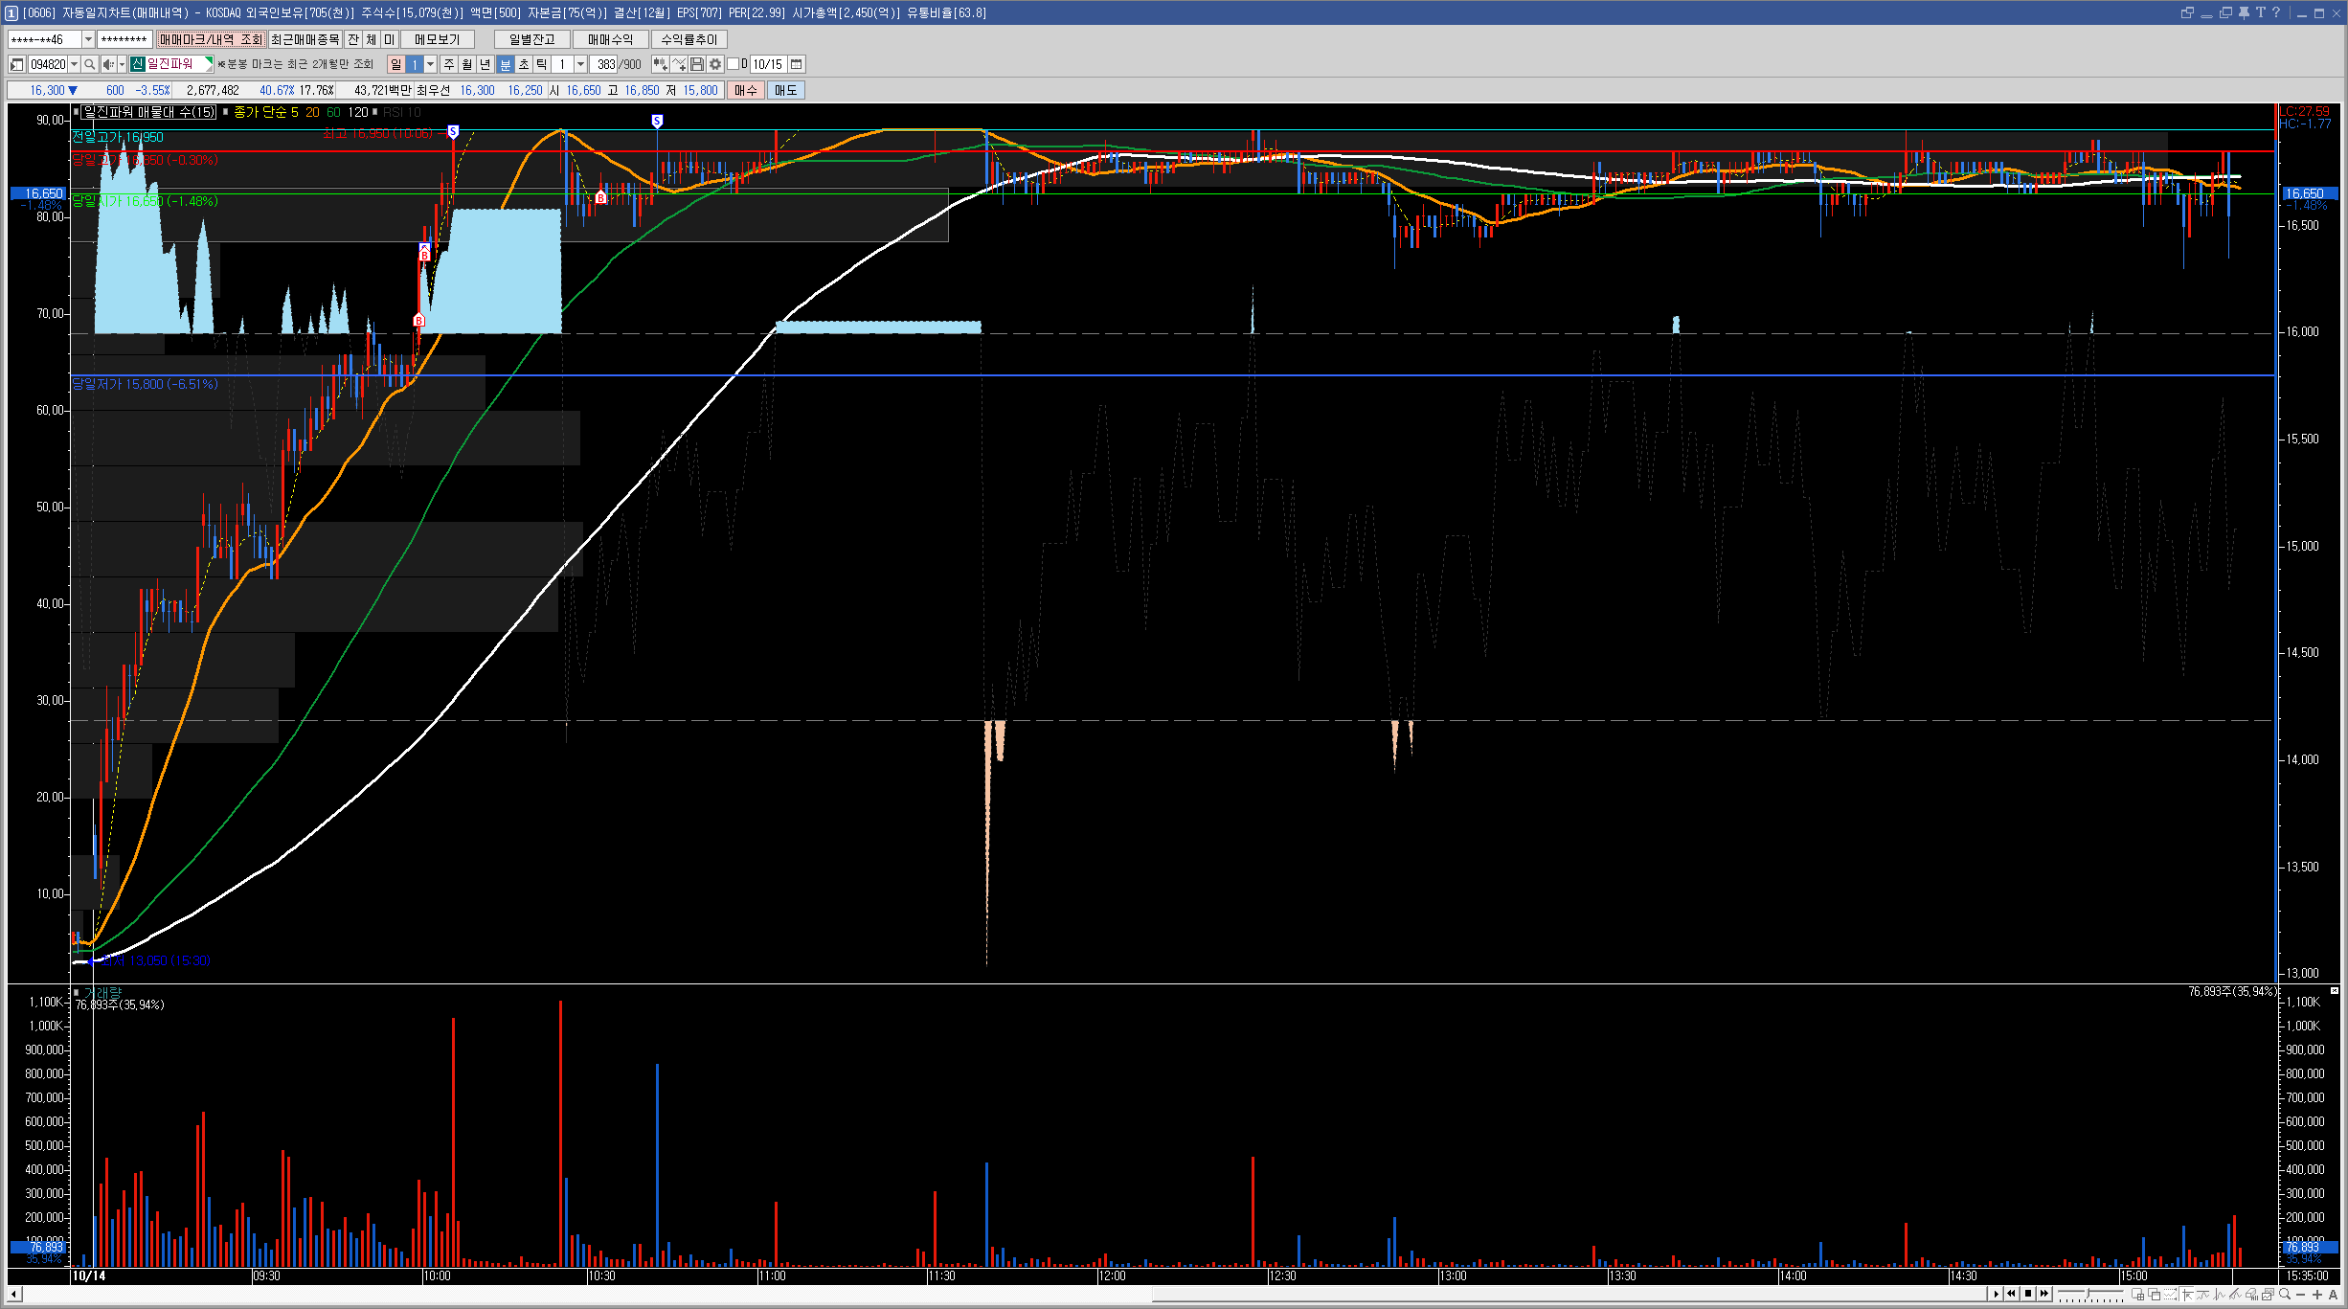Viewport: 2348px width, 1309px height.
Task: Toggle the checkbox before the date field
Action: point(734,64)
